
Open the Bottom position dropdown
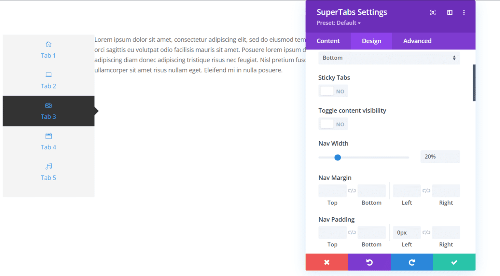(389, 58)
